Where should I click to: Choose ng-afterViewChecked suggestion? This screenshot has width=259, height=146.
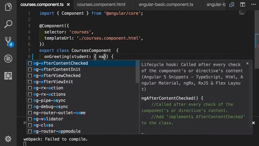[81, 75]
